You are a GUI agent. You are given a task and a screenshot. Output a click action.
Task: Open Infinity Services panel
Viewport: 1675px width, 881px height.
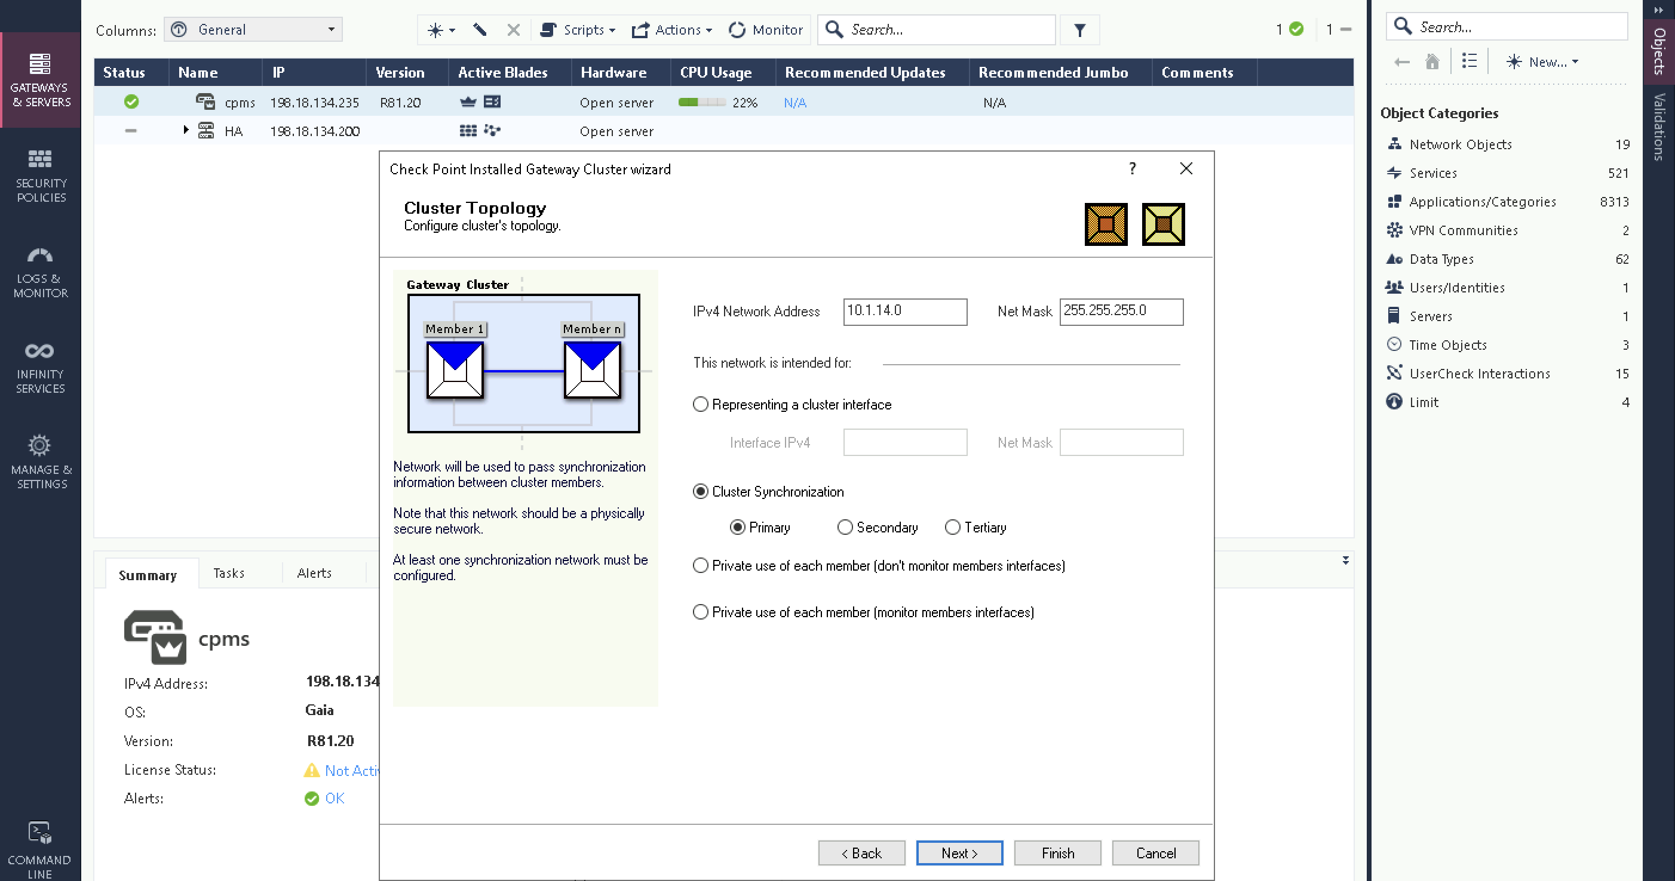(x=40, y=367)
